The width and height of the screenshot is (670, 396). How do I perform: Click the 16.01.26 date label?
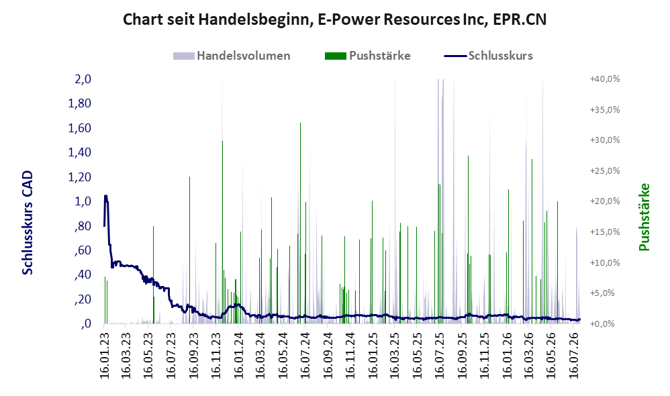506,356
